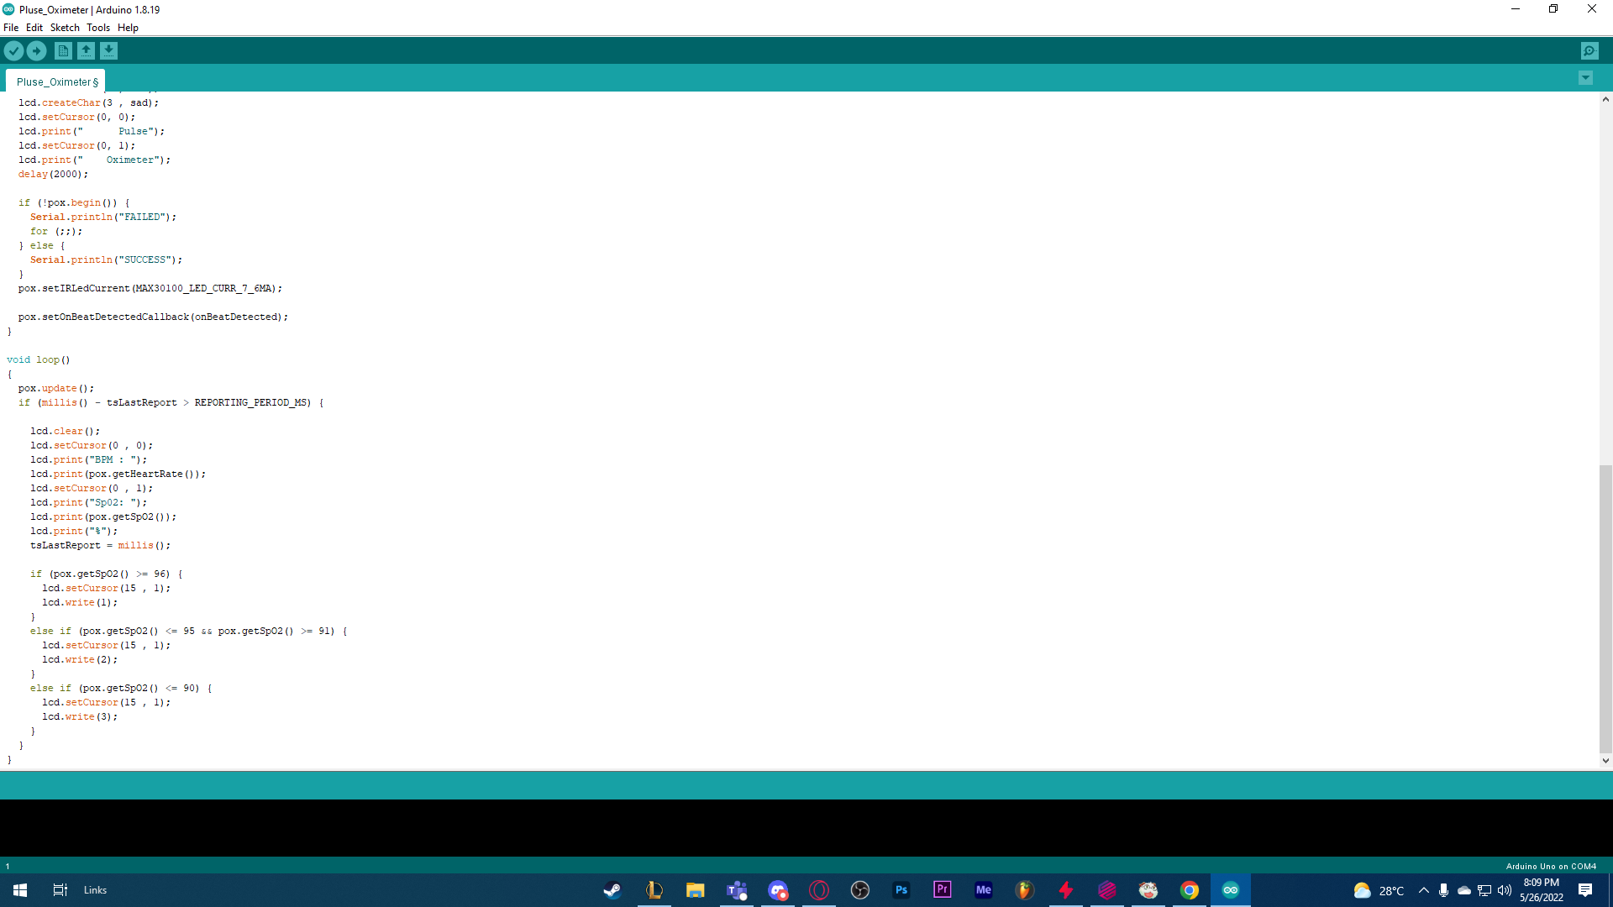This screenshot has width=1613, height=907.
Task: Click the 'Serial.println("FAILED");' line
Action: click(103, 217)
